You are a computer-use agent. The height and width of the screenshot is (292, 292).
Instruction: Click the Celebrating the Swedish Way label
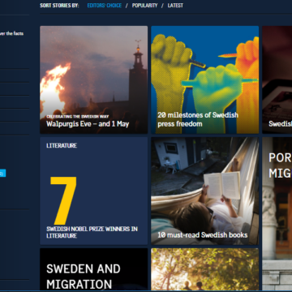coord(78,117)
